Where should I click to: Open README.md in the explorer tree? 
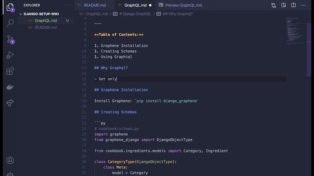tap(46, 27)
